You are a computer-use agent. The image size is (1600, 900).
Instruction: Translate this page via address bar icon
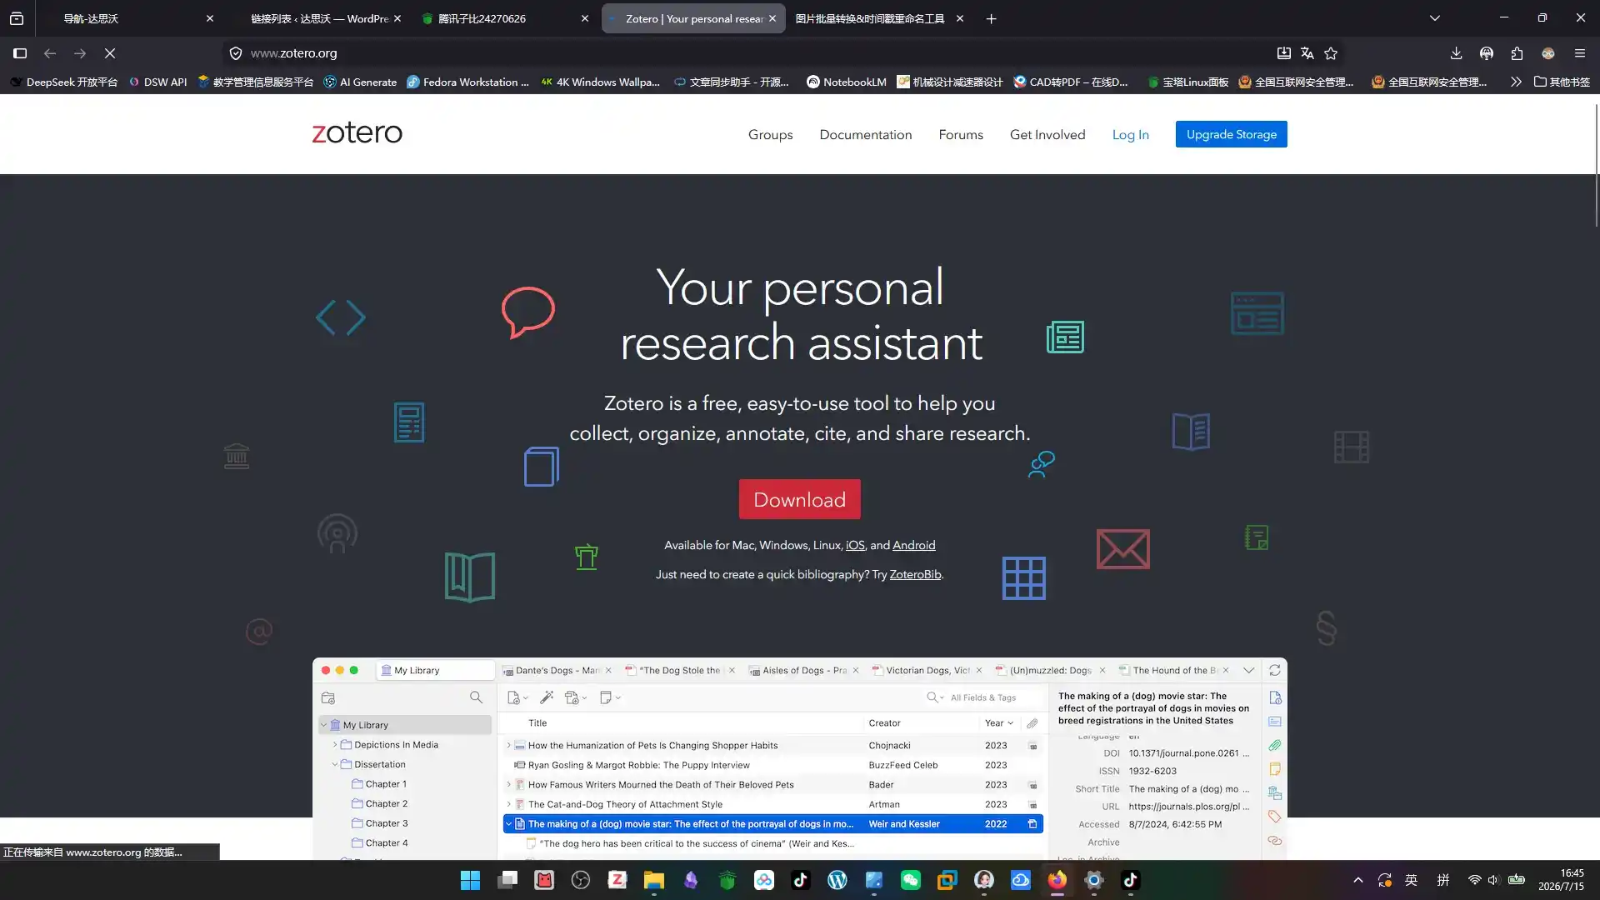pyautogui.click(x=1307, y=53)
